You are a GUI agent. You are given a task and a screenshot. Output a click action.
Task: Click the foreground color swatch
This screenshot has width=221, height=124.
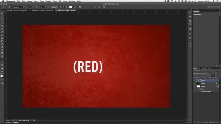point(1,76)
